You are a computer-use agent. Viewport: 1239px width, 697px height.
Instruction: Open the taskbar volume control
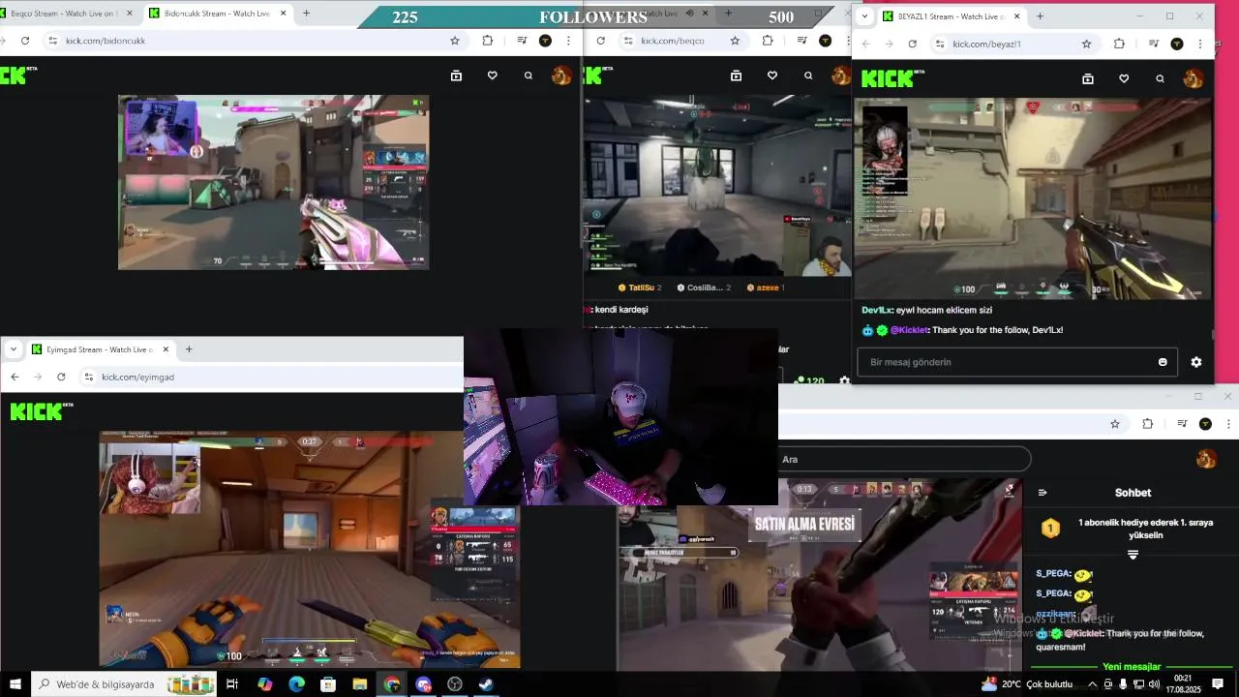click(1154, 684)
